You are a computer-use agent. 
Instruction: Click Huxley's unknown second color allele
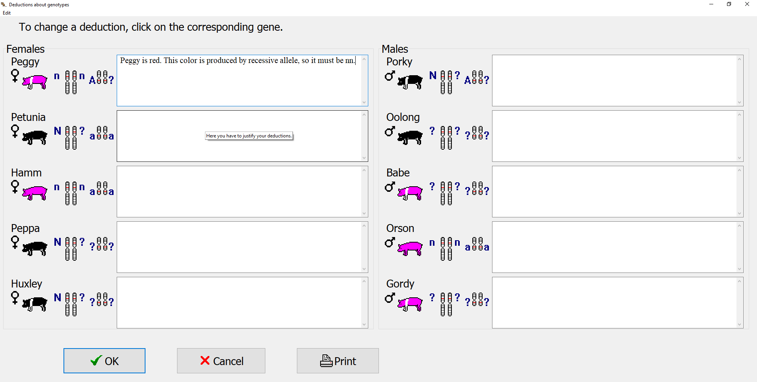(82, 297)
